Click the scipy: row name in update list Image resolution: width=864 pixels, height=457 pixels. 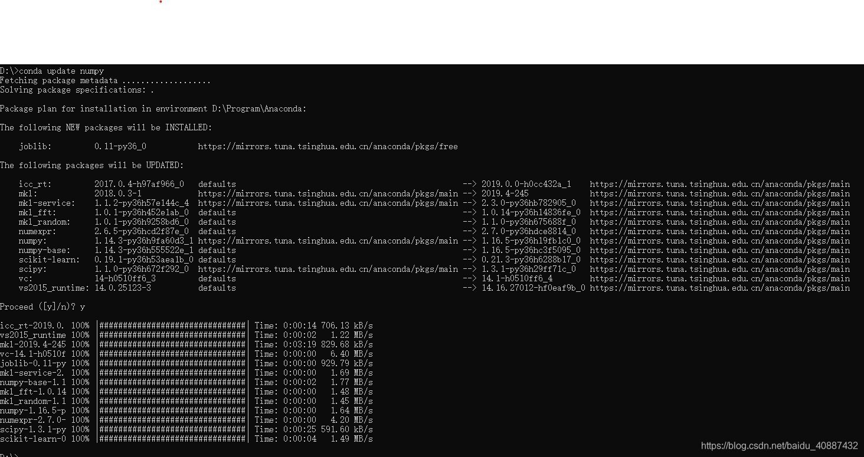tap(33, 269)
